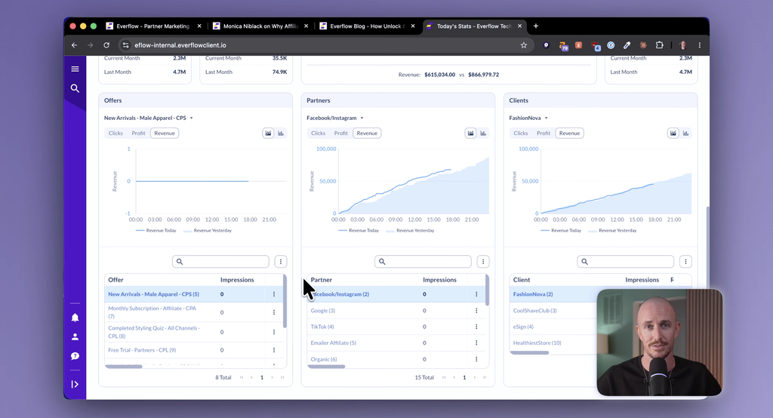This screenshot has width=773, height=418.
Task: Switch the Offers chart to area view
Action: click(268, 133)
